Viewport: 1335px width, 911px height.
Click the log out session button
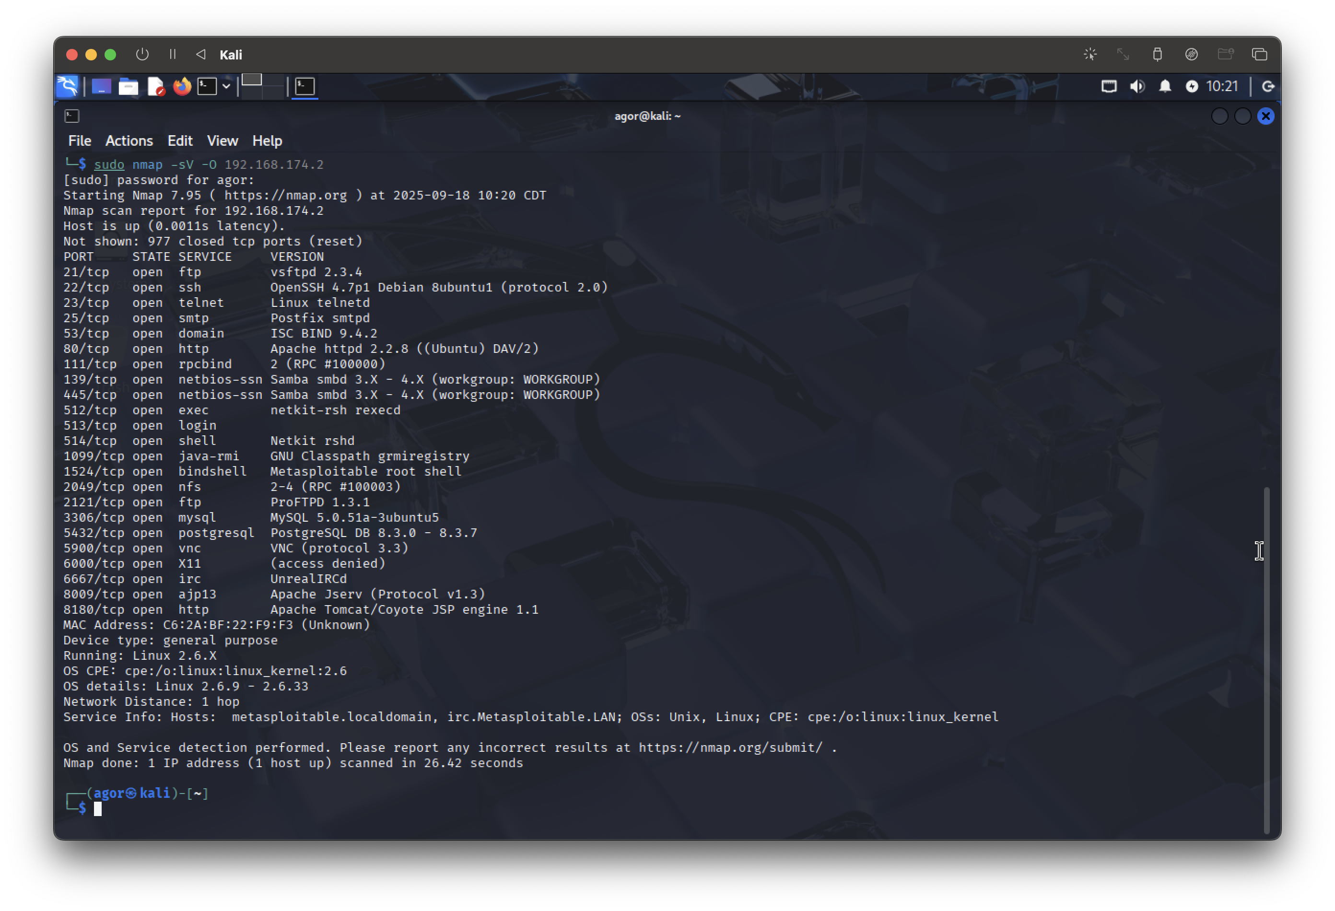[x=1268, y=87]
